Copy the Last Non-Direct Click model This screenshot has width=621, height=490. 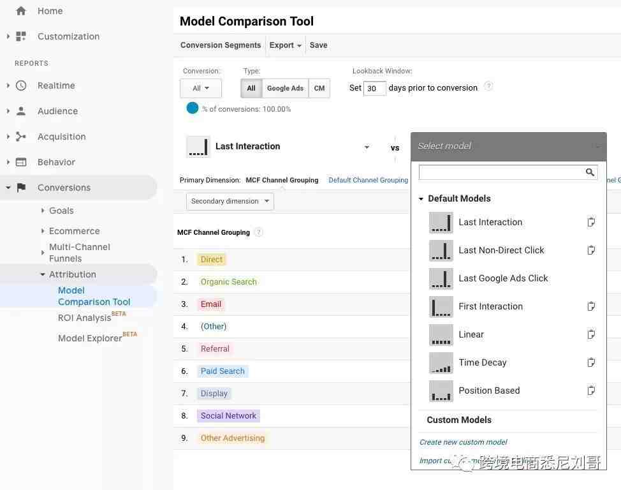pos(591,250)
